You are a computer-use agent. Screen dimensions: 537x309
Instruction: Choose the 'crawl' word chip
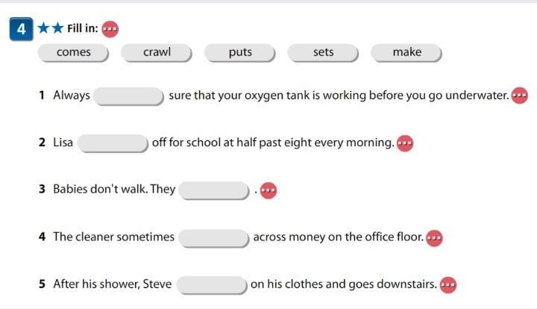[157, 52]
